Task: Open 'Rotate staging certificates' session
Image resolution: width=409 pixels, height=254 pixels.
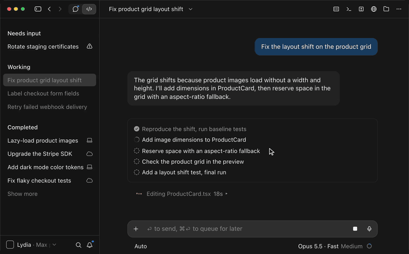Action: pyautogui.click(x=49, y=47)
